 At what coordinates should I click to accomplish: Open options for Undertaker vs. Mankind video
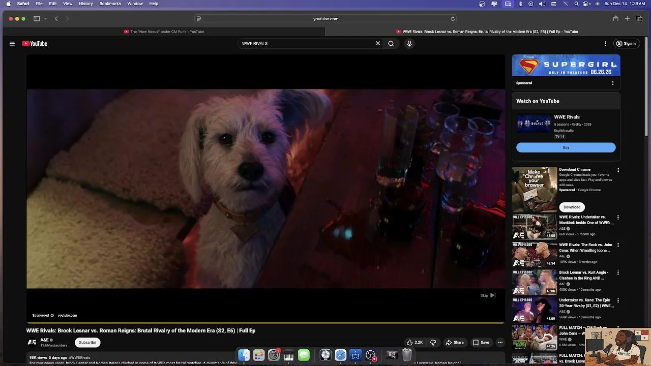(618, 218)
